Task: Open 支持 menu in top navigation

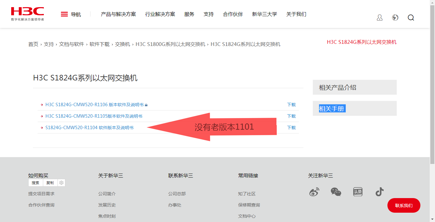Action: 209,14
